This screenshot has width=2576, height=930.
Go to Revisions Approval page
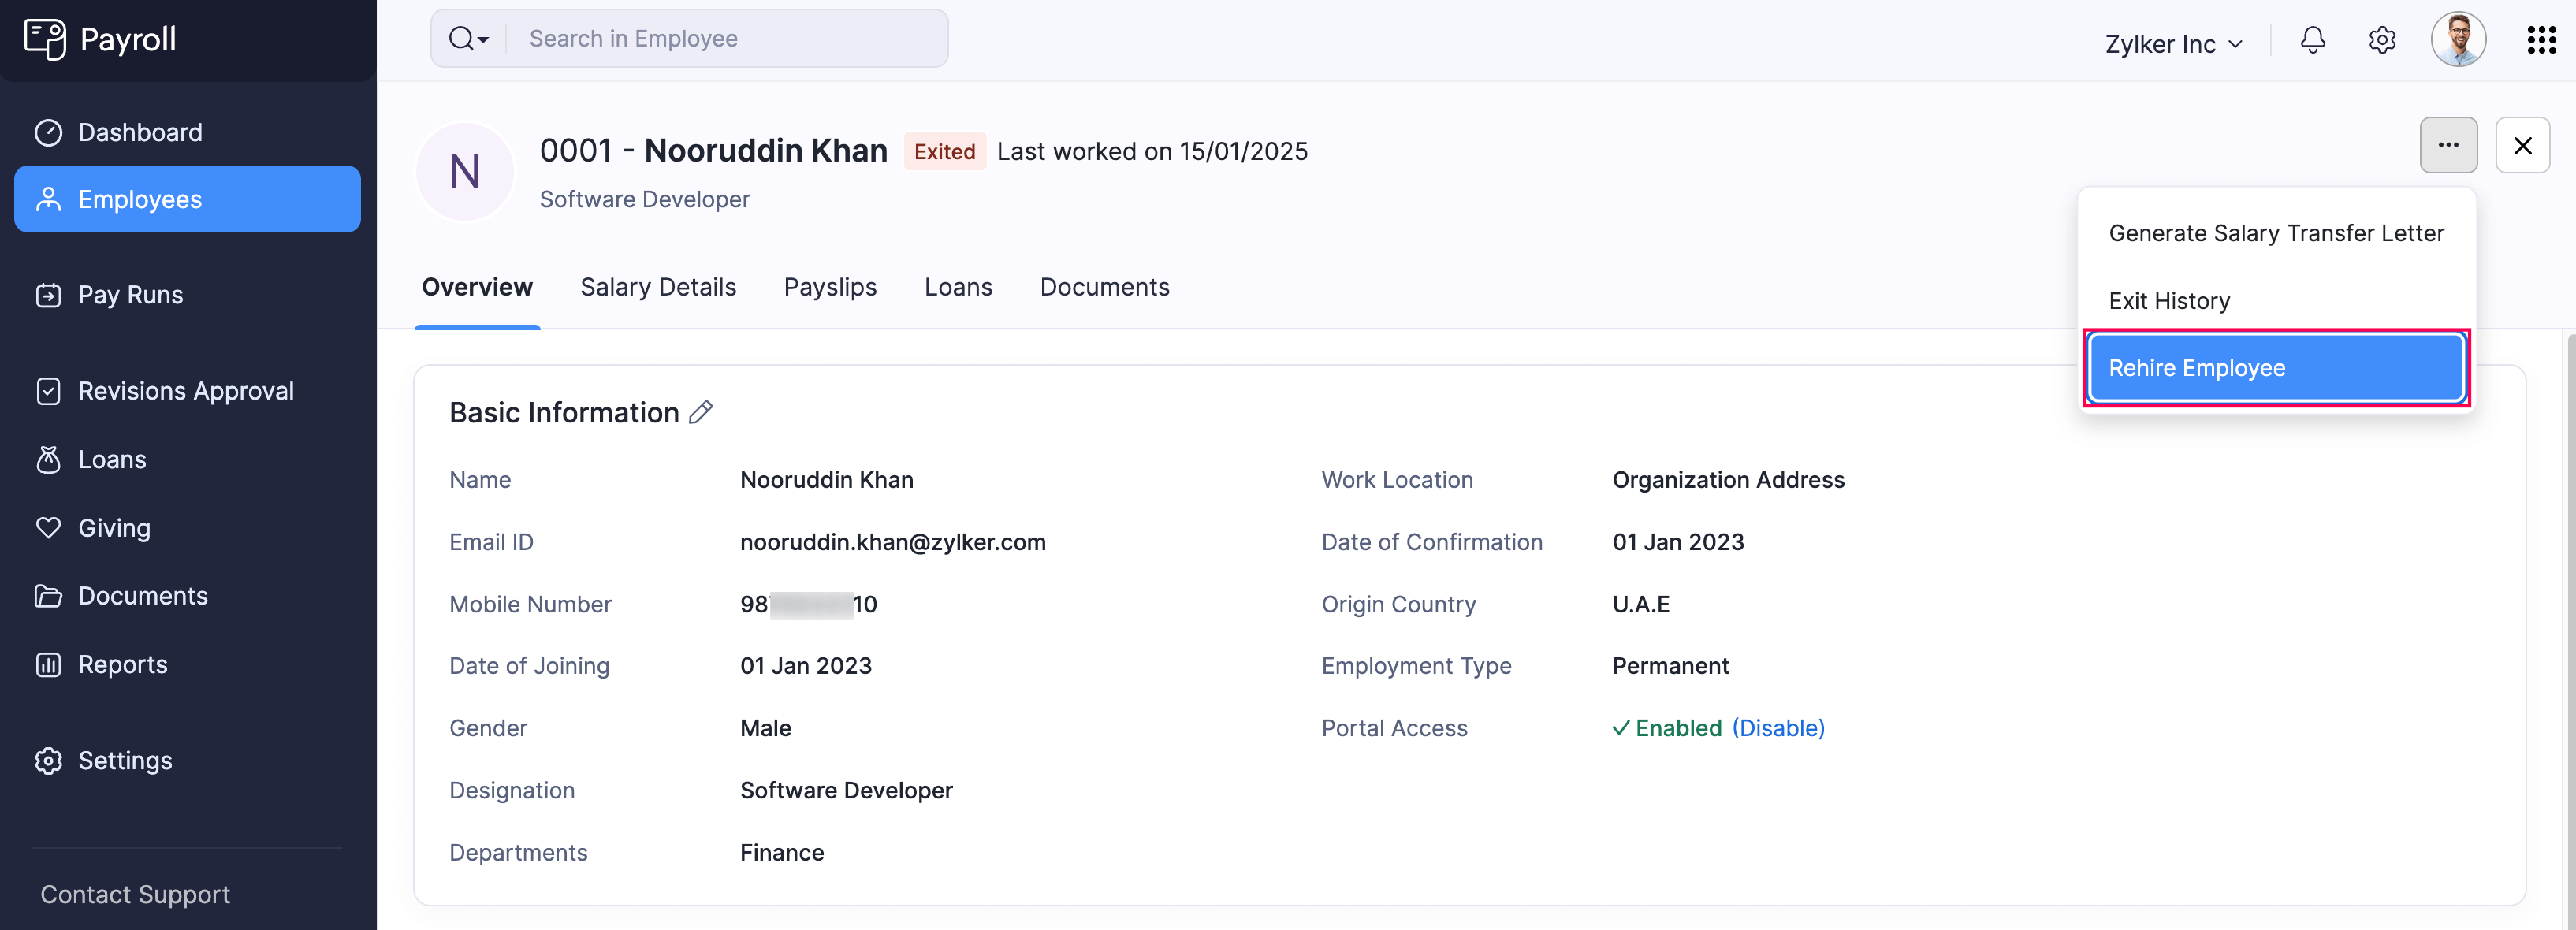click(185, 391)
